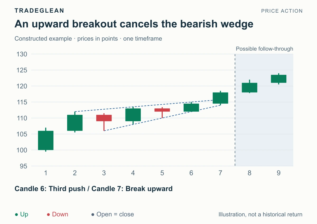Select candle 6 third push body
Image resolution: width=317 pixels, height=224 pixels.
pyautogui.click(x=191, y=108)
